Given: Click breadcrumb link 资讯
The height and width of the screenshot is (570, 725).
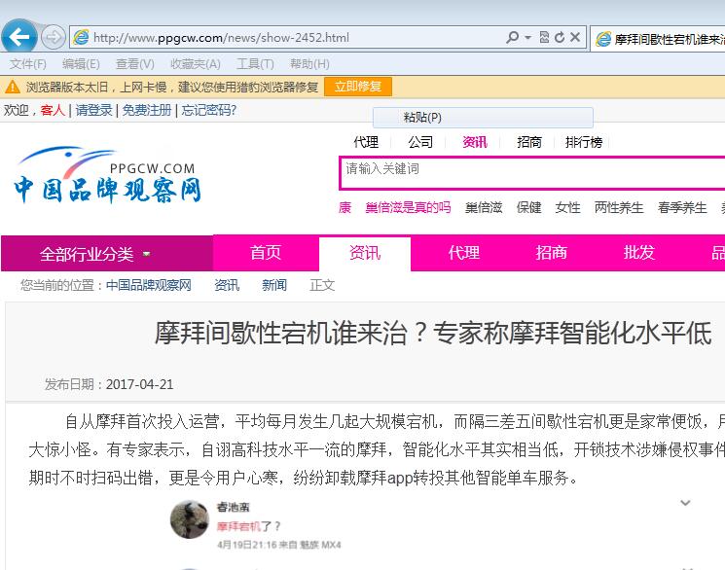Looking at the screenshot, I should pyautogui.click(x=227, y=285).
